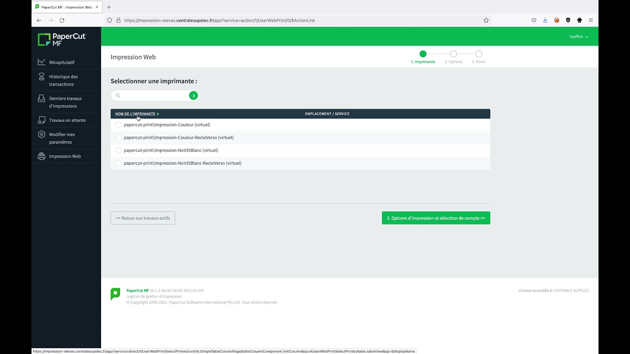Open Modifier mes paramètres page
Screen dimensions: 630x354
pos(66,138)
